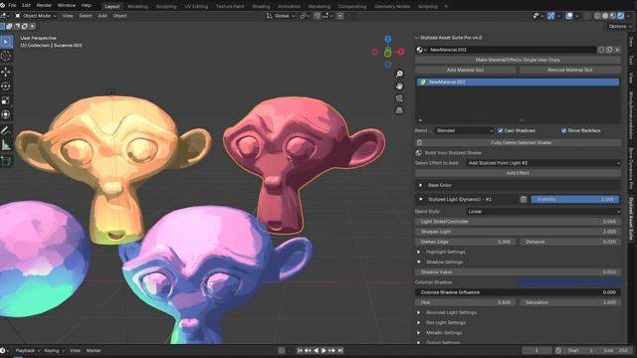Duplicate material with the new copy icon
The width and height of the screenshot is (637, 358).
pos(609,50)
